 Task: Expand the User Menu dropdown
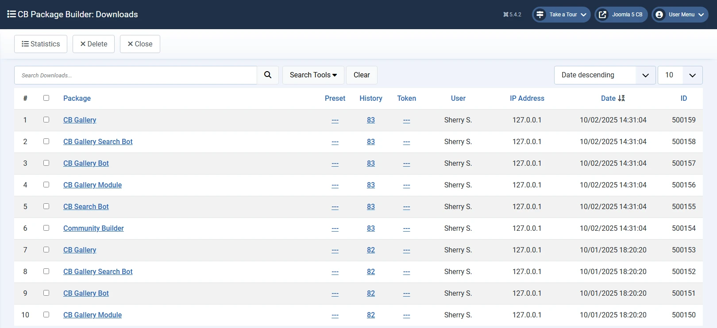click(680, 15)
